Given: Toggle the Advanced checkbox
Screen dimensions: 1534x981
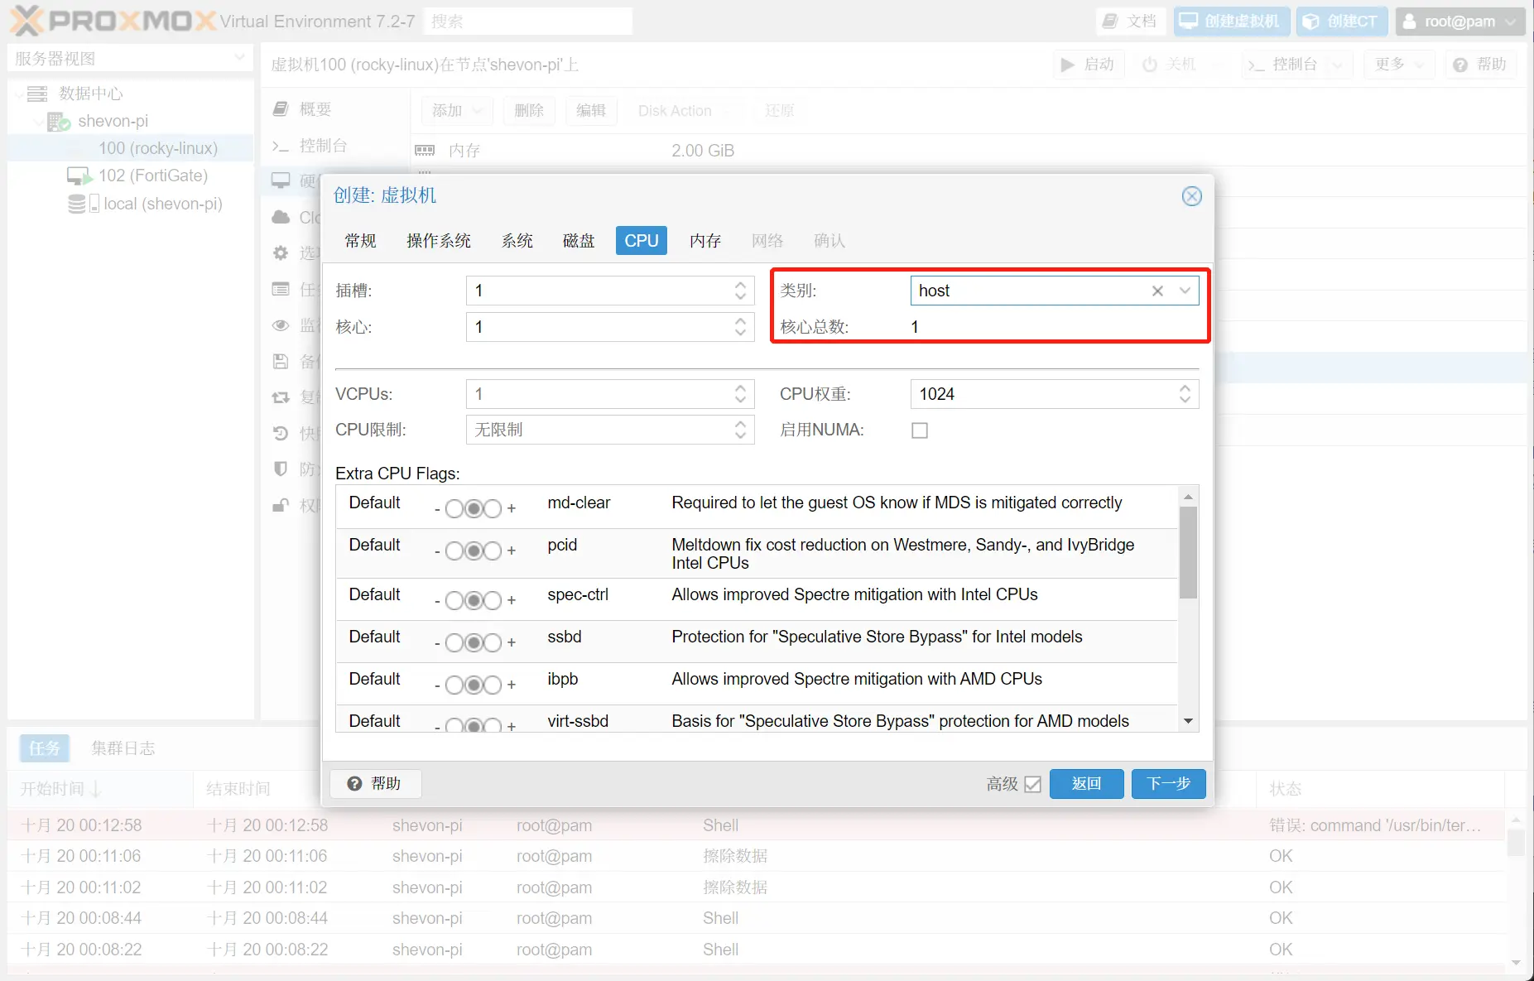Looking at the screenshot, I should (x=1032, y=784).
